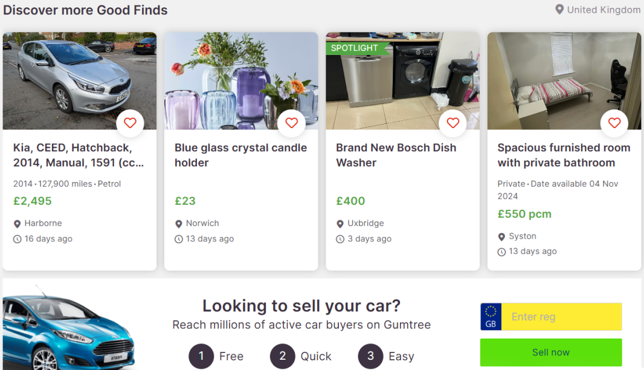The height and width of the screenshot is (370, 644).
Task: Open the Blue glass crystal candle holder listing
Action: click(x=240, y=155)
